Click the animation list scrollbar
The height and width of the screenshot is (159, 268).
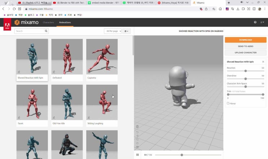[x=133, y=45]
